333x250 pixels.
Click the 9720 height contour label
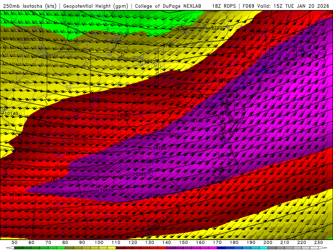pyautogui.click(x=216, y=28)
